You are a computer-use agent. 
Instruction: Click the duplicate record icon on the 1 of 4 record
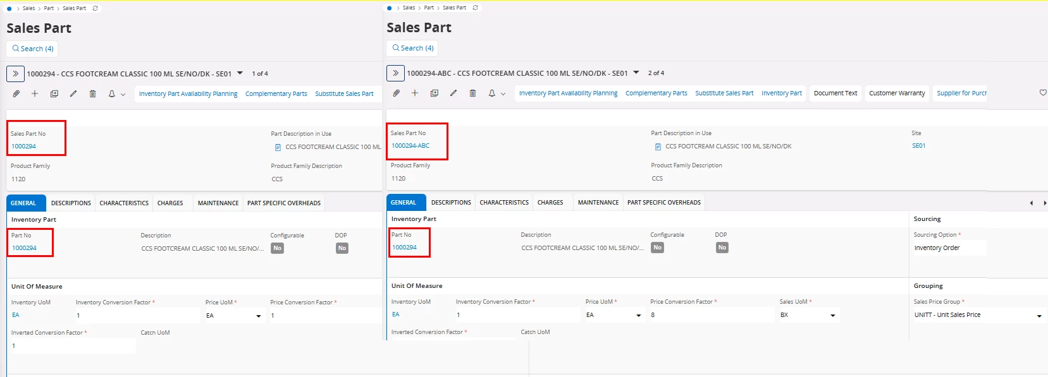[x=54, y=93]
